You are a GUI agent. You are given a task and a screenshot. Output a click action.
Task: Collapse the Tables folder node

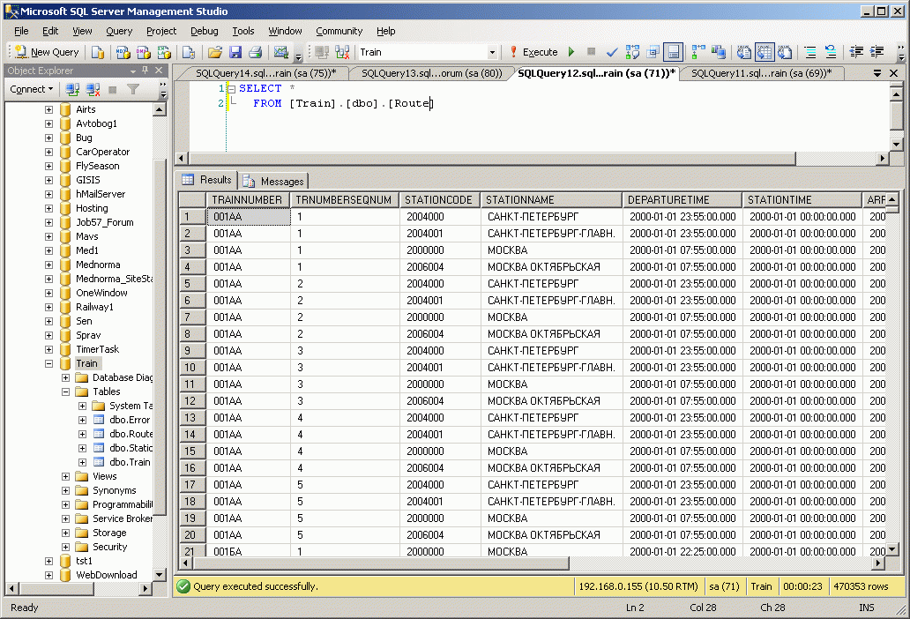65,392
